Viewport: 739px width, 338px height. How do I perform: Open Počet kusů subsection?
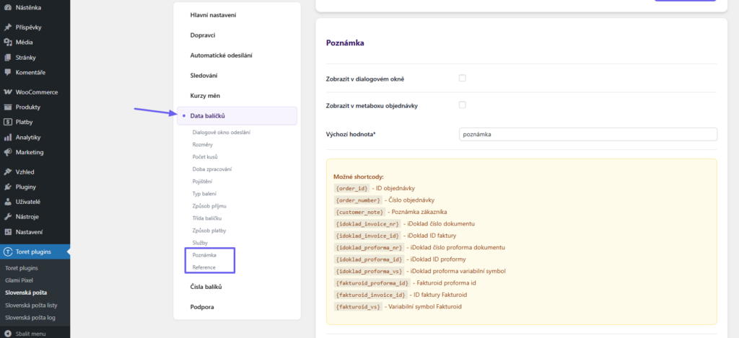coord(205,157)
